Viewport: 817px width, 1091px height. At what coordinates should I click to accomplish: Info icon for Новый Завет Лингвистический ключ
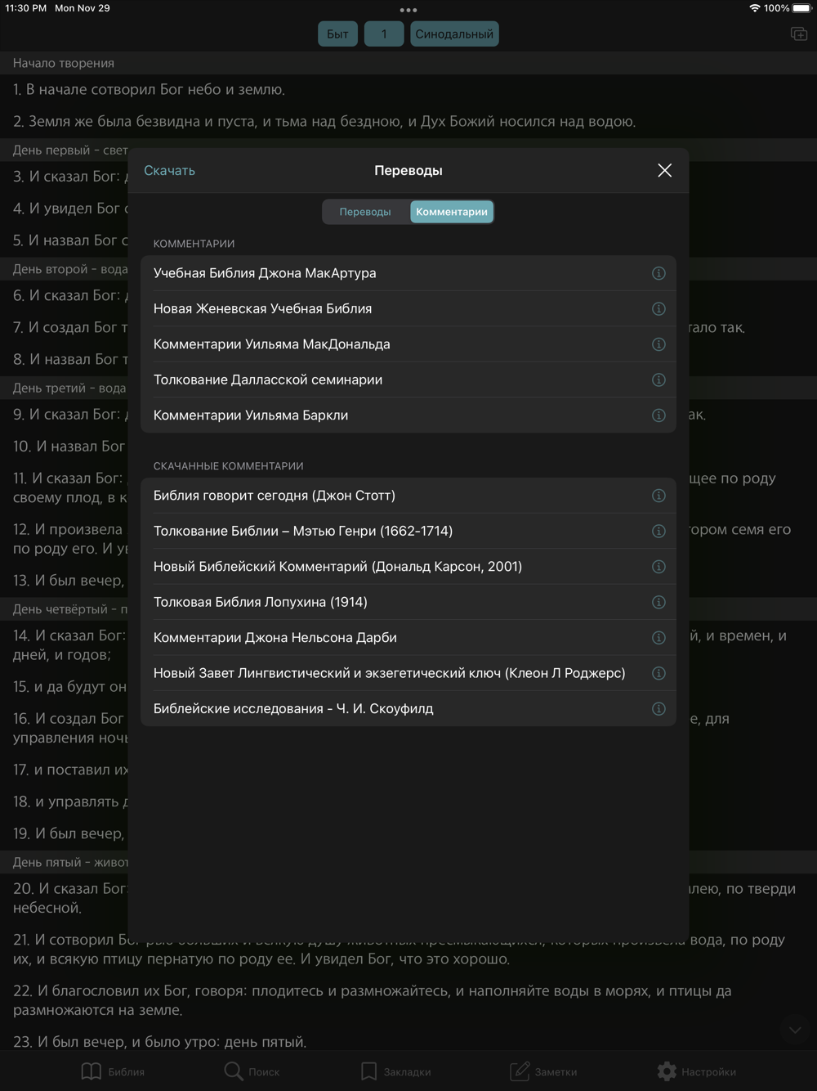tap(659, 674)
